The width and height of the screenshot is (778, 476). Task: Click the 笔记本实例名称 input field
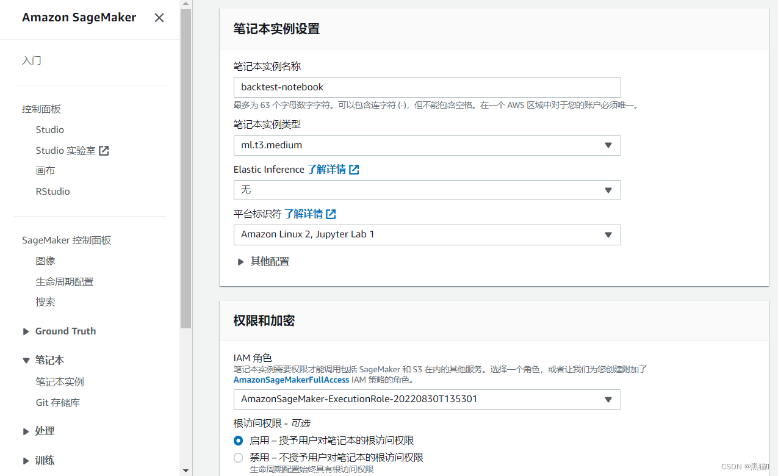427,87
